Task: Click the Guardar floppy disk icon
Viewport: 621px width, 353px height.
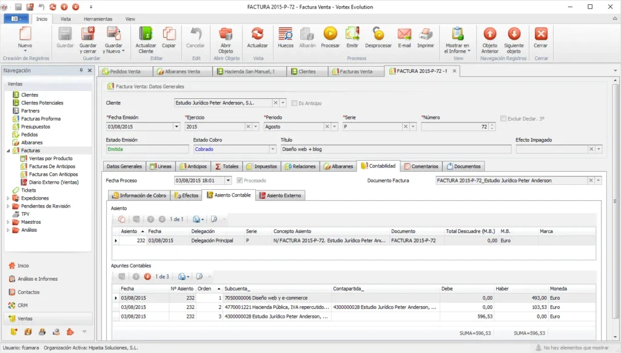Action: 65,34
